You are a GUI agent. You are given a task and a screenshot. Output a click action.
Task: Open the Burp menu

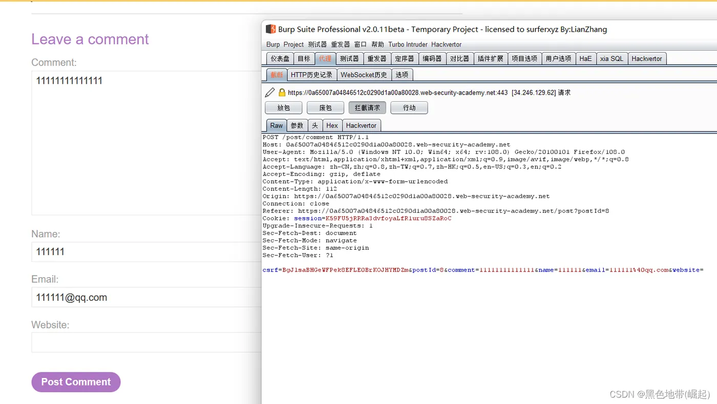click(273, 44)
